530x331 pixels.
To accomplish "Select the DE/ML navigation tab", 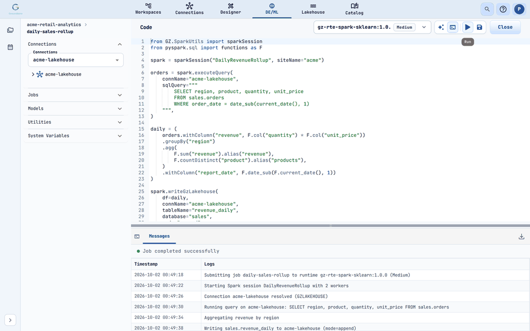I will [x=272, y=9].
